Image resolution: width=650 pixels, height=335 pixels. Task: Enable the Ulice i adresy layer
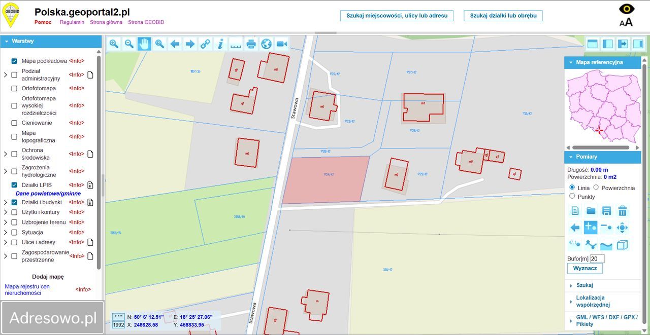(14, 242)
